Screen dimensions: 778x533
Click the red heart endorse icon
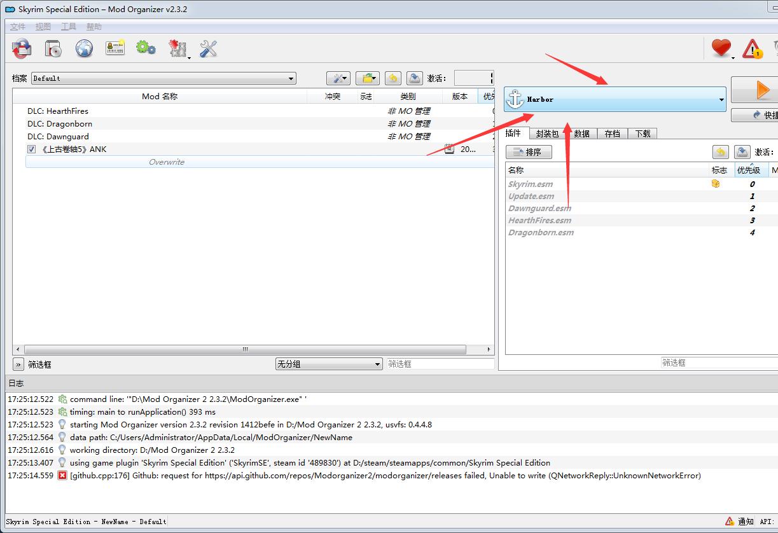[x=721, y=48]
